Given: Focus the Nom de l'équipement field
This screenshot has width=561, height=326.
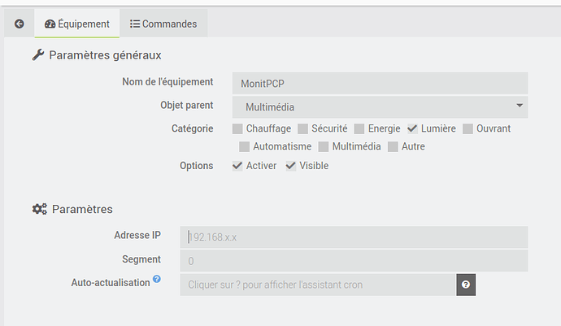Looking at the screenshot, I should [x=380, y=84].
